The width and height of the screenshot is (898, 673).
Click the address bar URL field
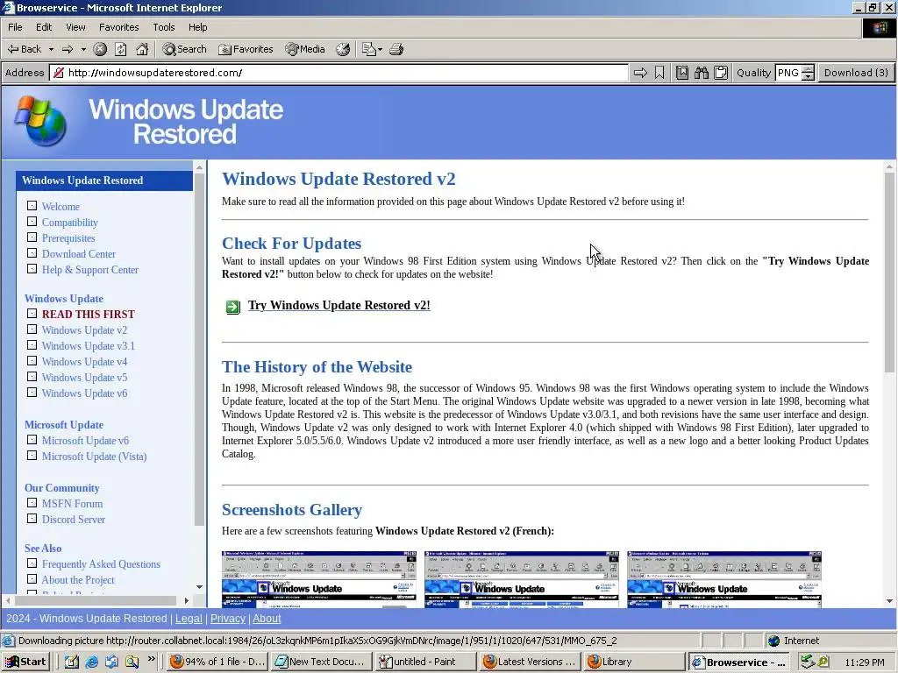(x=339, y=73)
